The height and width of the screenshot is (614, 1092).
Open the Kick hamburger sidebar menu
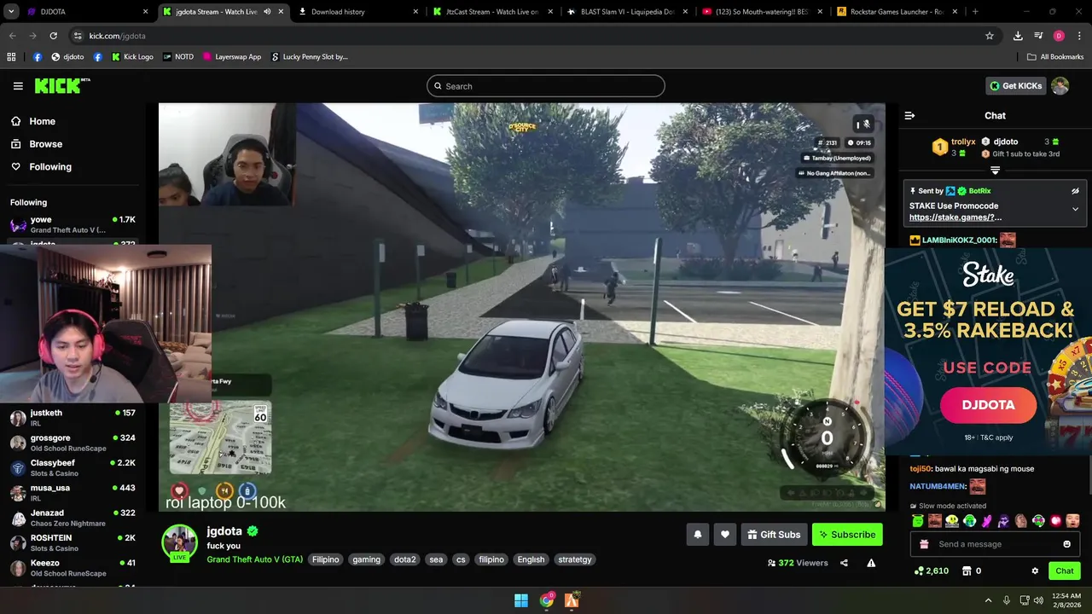click(18, 86)
